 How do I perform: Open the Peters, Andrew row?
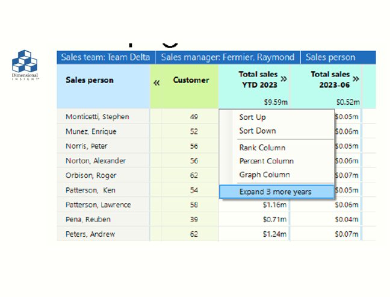[x=90, y=234]
